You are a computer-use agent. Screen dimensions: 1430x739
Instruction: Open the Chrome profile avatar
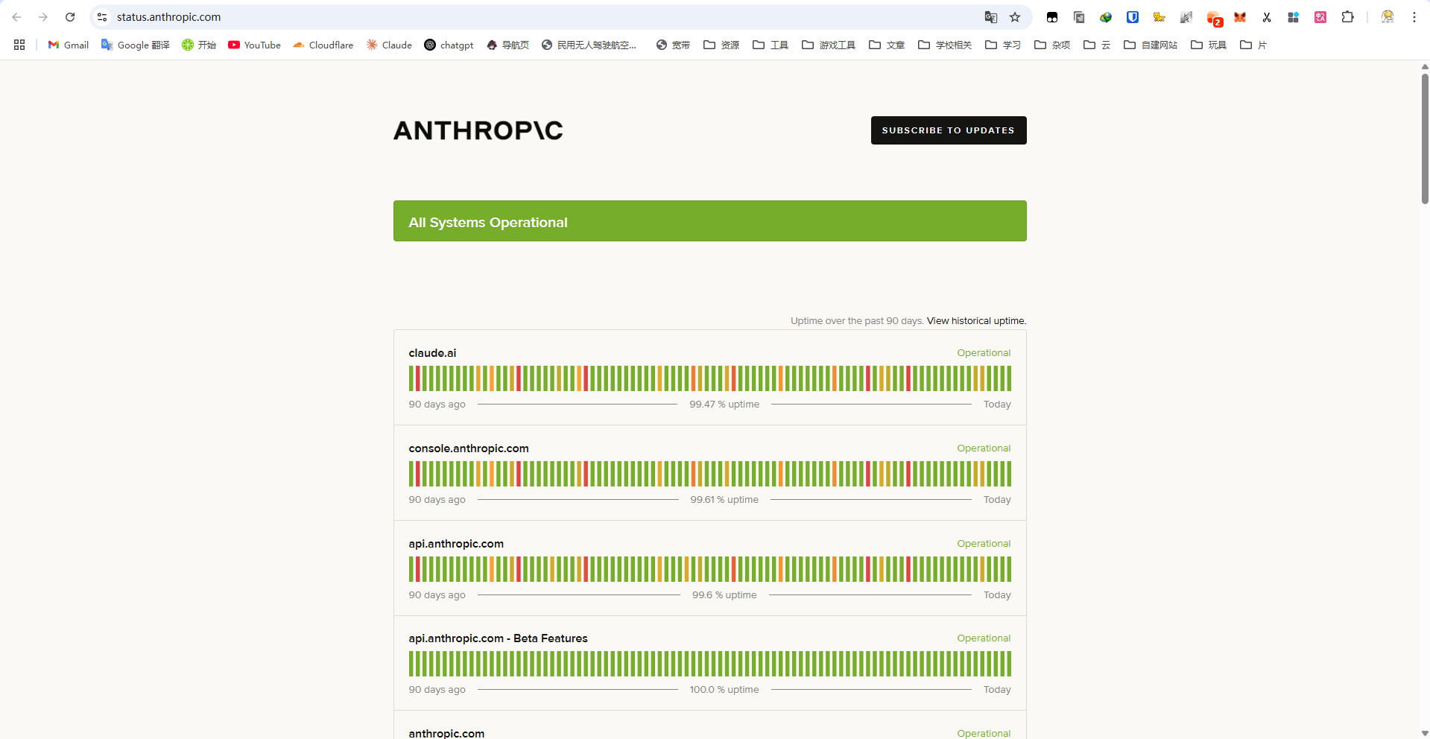(1388, 17)
